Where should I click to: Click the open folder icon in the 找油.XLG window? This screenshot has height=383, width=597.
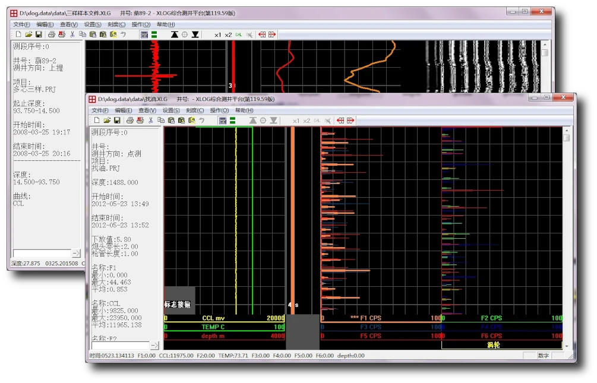(x=107, y=120)
